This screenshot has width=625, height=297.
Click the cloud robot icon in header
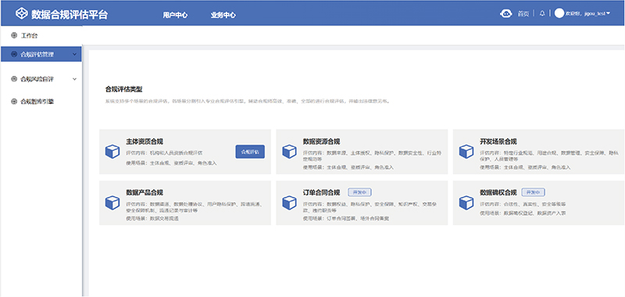click(505, 13)
